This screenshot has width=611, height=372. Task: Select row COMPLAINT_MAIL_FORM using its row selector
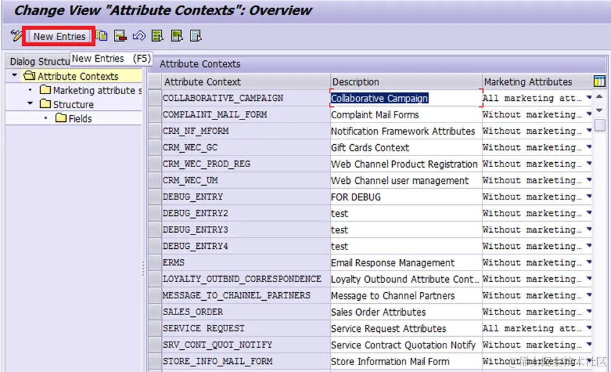coord(155,115)
